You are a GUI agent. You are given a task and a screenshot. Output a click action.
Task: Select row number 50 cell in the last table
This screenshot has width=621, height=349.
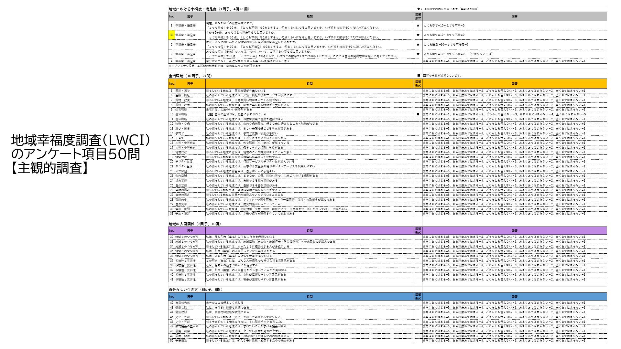pos(171,341)
